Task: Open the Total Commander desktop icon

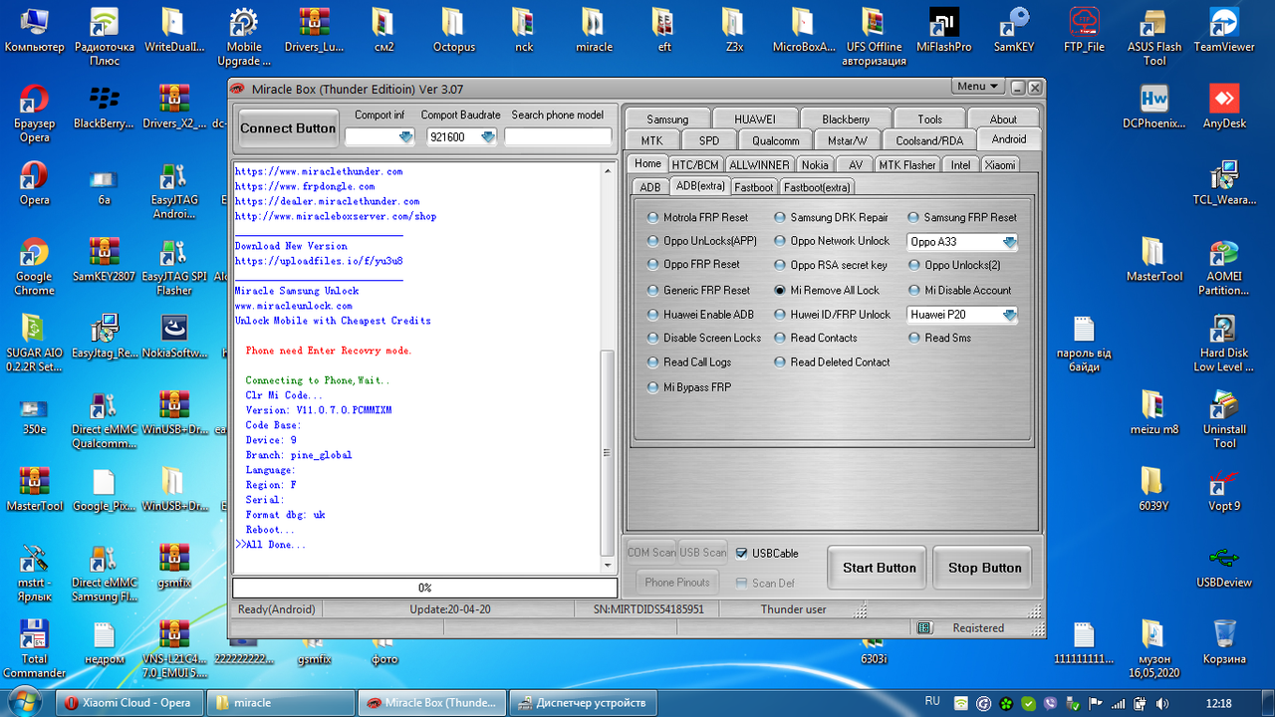Action: click(x=34, y=649)
